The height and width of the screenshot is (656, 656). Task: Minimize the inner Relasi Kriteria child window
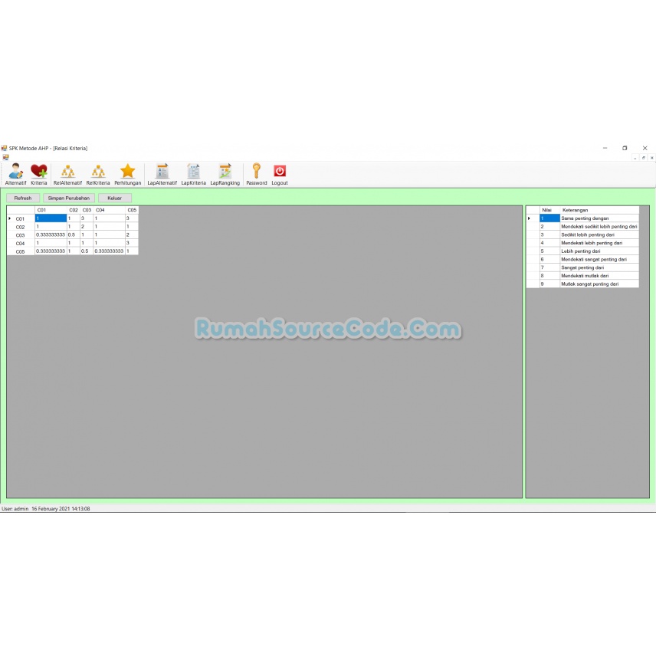[x=635, y=158]
